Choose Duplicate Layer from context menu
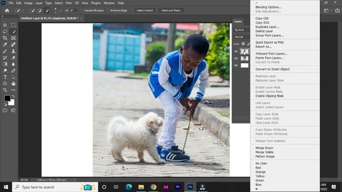This screenshot has height=192, width=342. pyautogui.click(x=267, y=27)
